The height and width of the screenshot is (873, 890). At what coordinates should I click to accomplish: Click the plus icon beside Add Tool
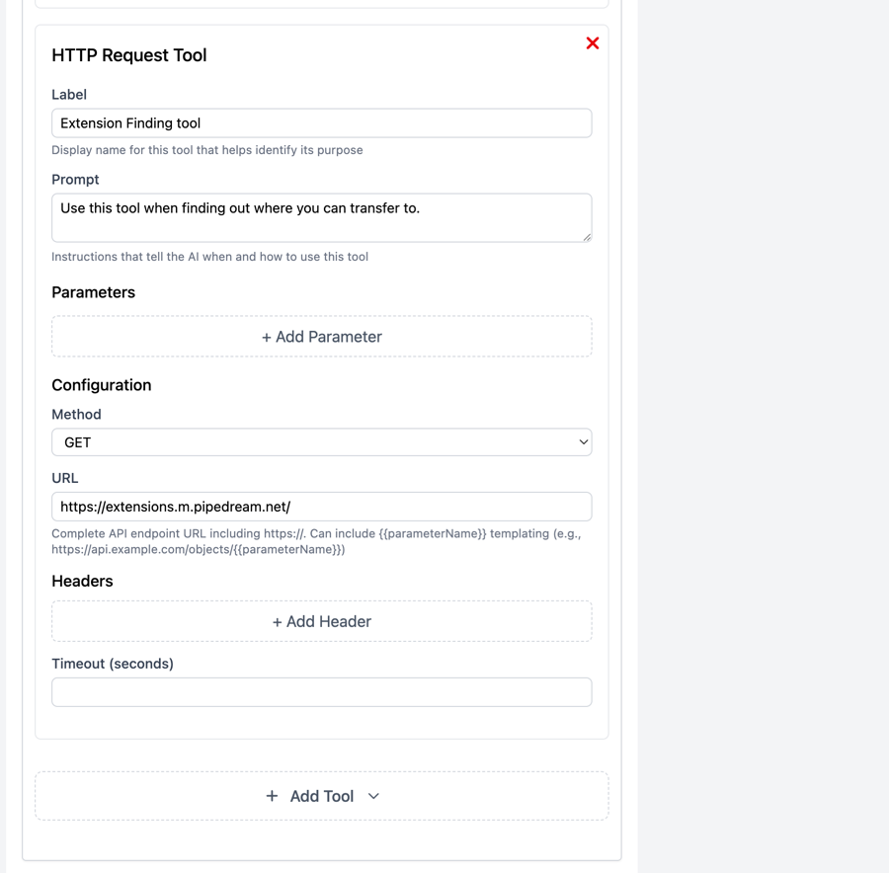272,796
